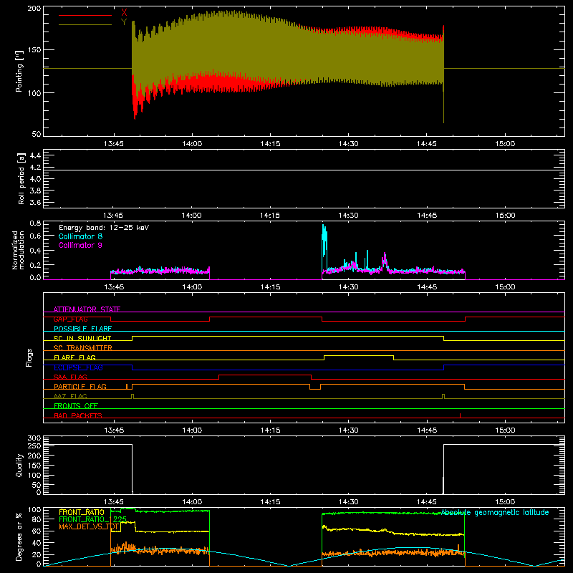Click the SC_IN_SUNLIGHT flag label
573x573 pixels.
pos(82,338)
